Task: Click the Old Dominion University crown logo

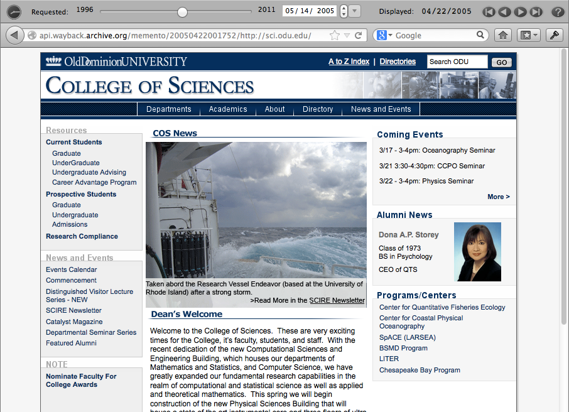Action: 53,61
